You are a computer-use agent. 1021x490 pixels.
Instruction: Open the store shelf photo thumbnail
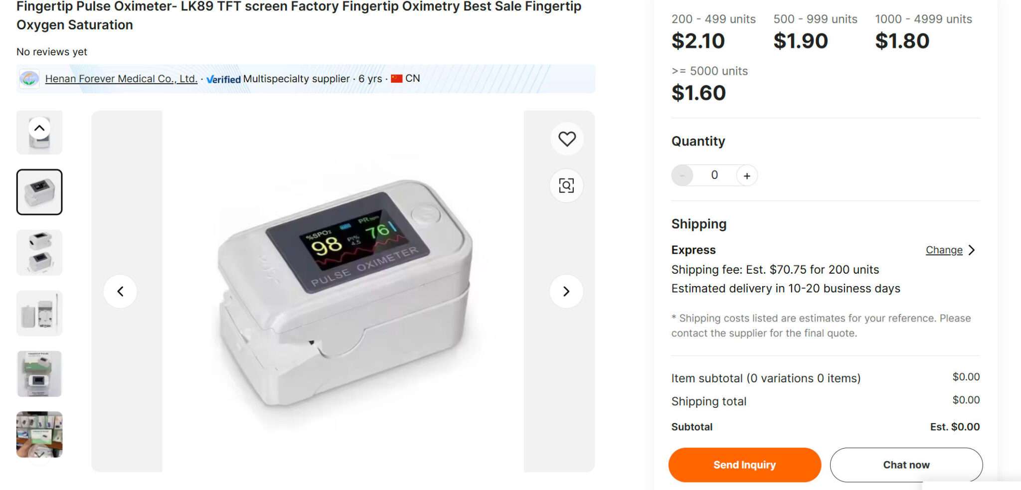click(x=39, y=434)
